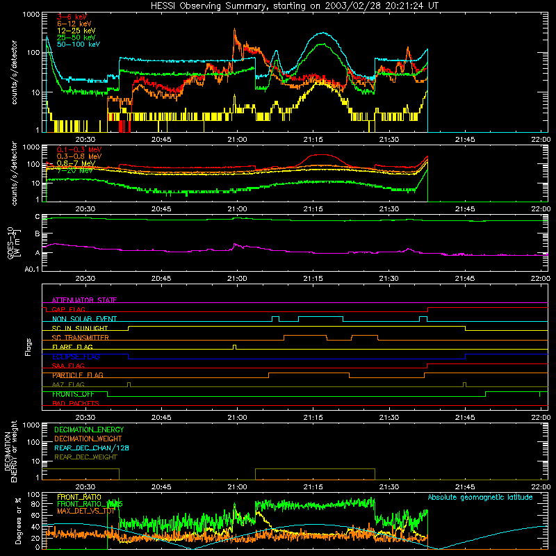Click the 'DECIMATION ENERGY or weight' axis title
This screenshot has width=556, height=556.
[10, 451]
